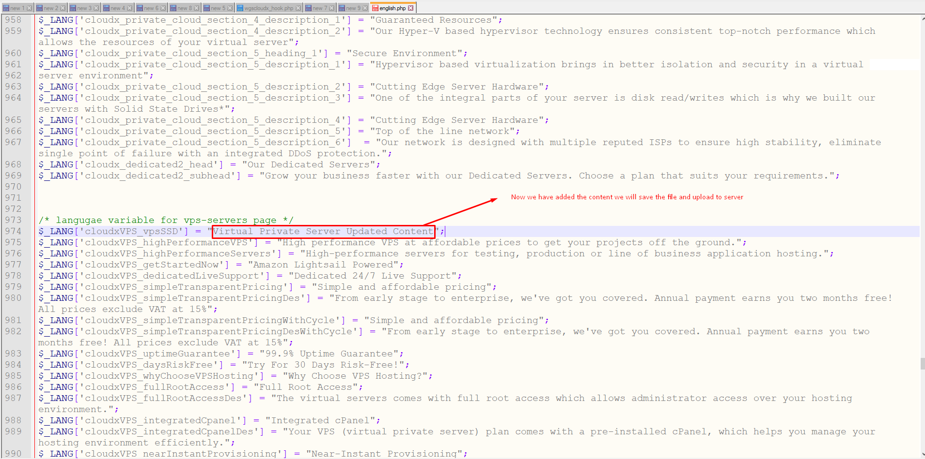Close the wgscloudx_hook.php tab
This screenshot has height=459, width=925.
tap(298, 8)
